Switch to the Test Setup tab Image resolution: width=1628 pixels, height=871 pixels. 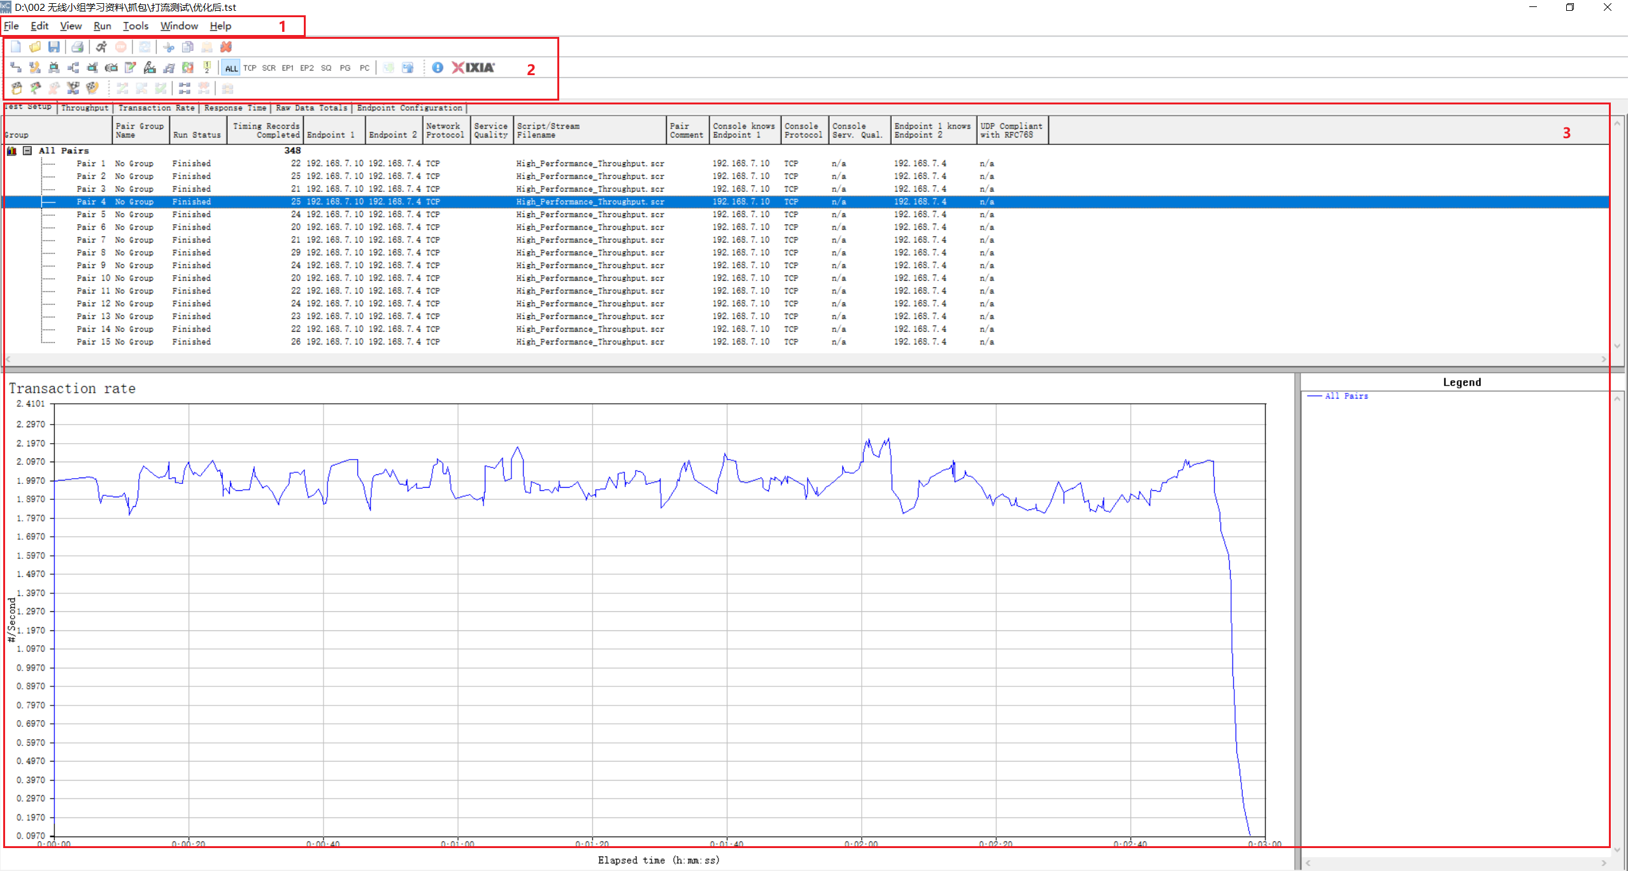[x=30, y=107]
